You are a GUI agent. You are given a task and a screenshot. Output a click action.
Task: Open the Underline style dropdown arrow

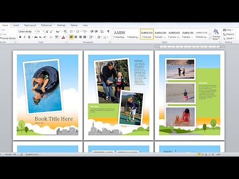(x=32, y=37)
